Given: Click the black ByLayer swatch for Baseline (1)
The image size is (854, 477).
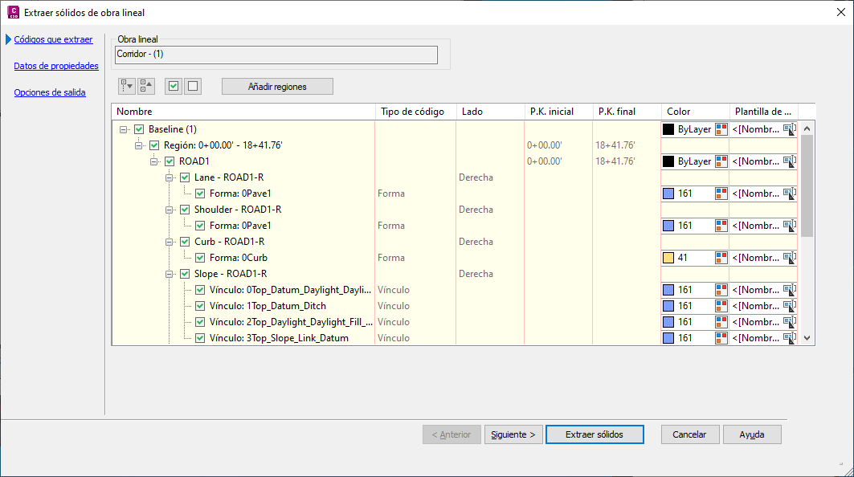Looking at the screenshot, I should pos(668,129).
